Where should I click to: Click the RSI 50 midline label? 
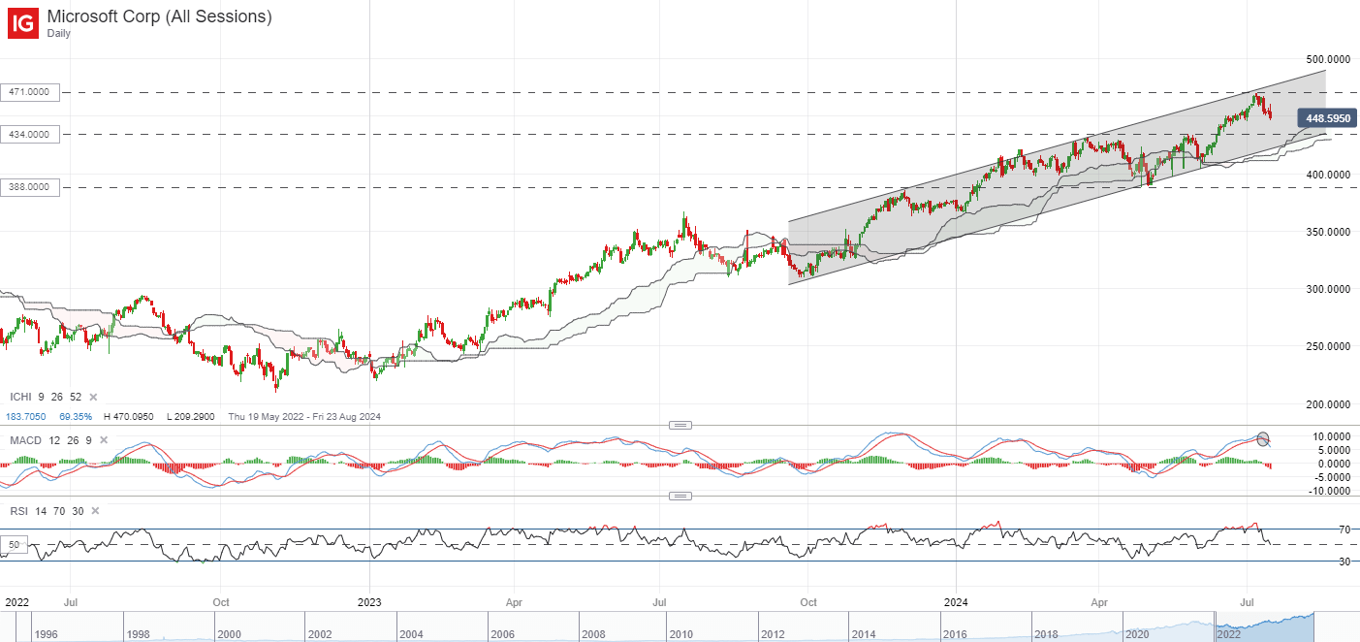[x=14, y=545]
